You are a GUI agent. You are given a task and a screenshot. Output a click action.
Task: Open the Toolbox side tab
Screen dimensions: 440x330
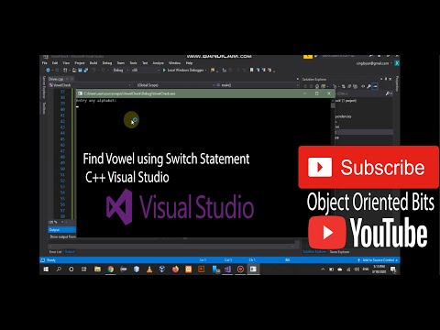pyautogui.click(x=44, y=108)
